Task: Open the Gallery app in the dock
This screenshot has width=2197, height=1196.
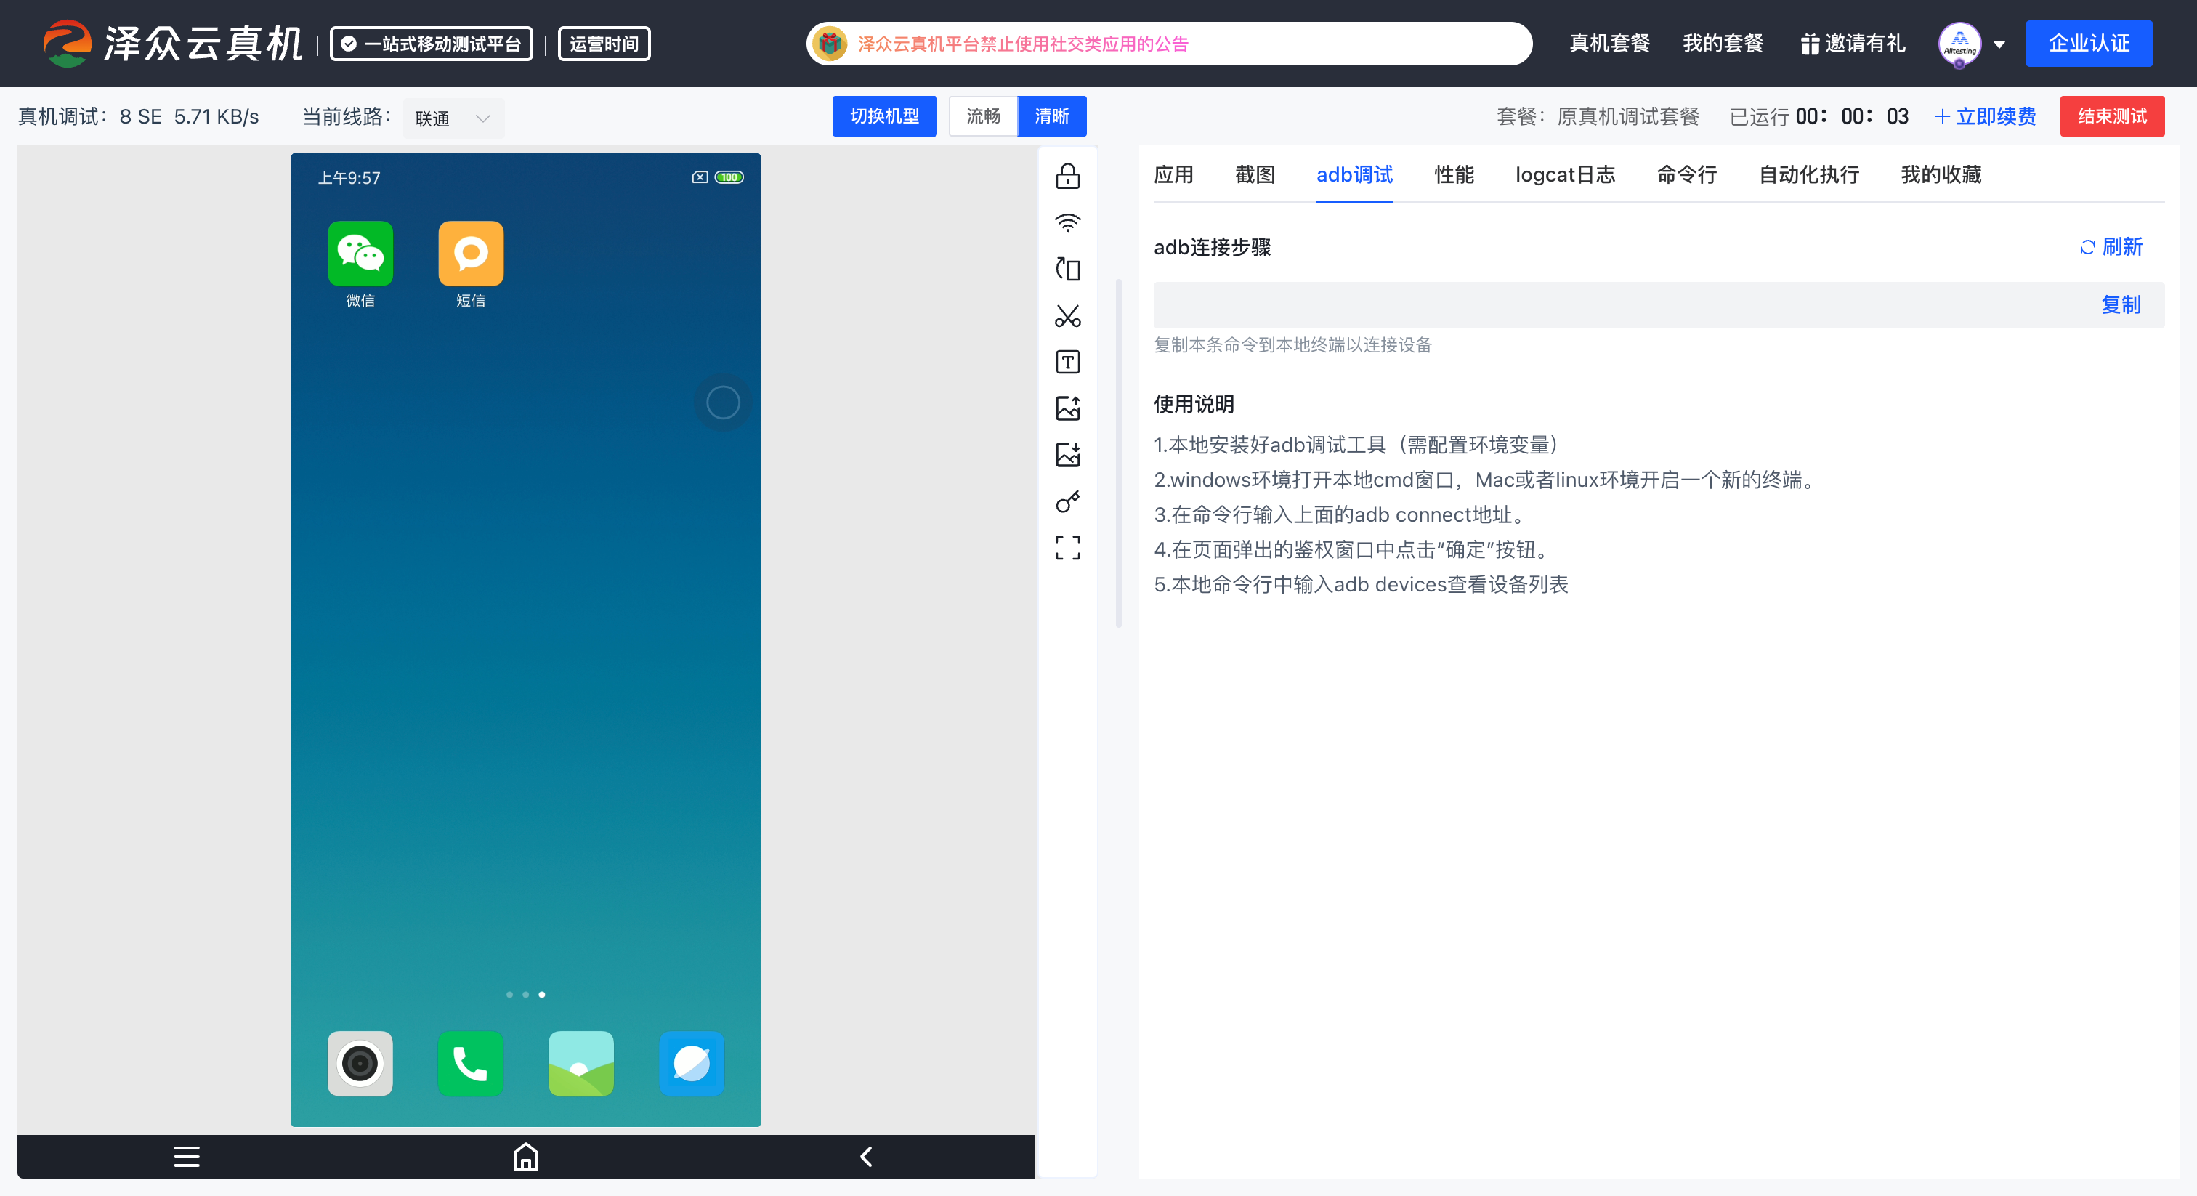Action: click(580, 1063)
